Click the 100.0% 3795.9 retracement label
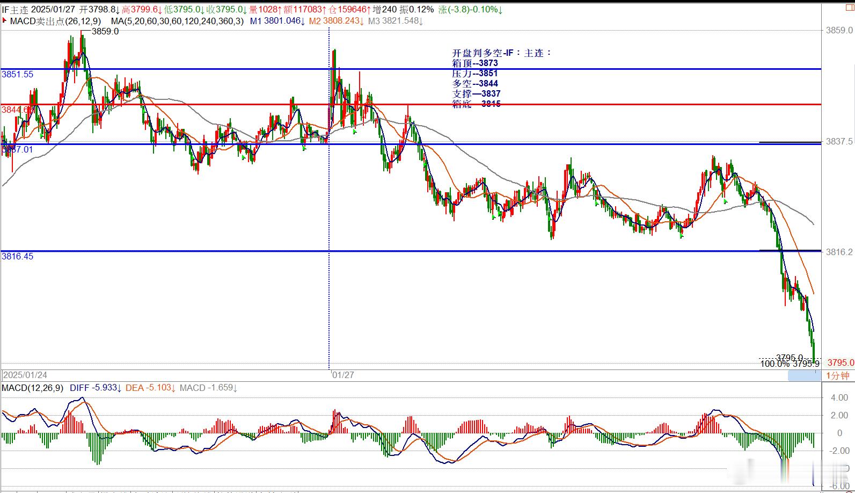 (x=790, y=364)
